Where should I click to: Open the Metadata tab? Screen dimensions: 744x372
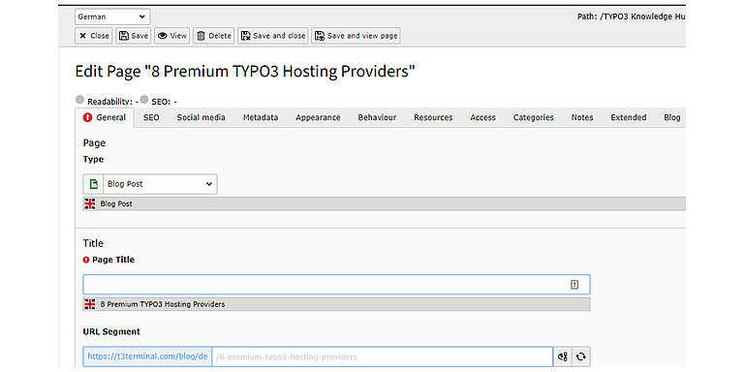click(x=261, y=117)
